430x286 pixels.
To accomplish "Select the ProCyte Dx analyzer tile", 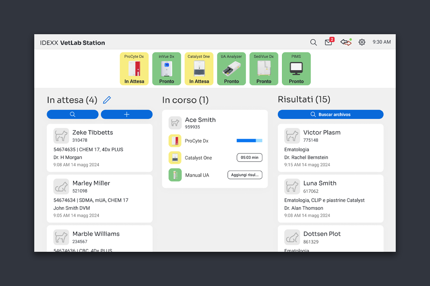I will click(x=134, y=69).
